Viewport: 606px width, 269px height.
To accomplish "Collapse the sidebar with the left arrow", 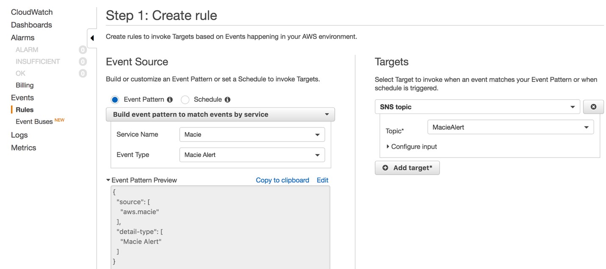I will click(x=92, y=38).
